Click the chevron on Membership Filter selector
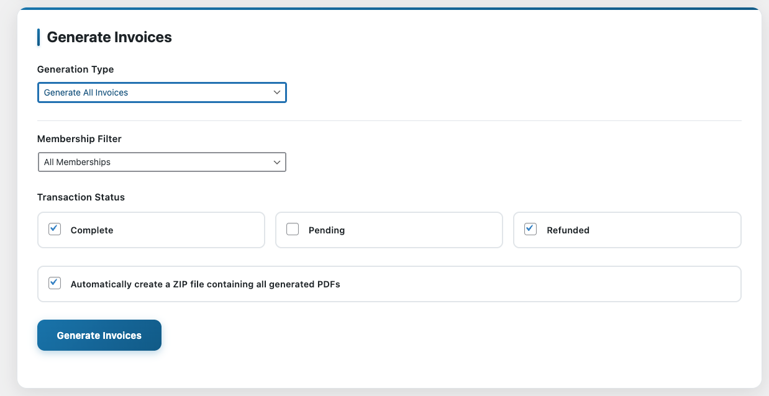 click(x=277, y=162)
